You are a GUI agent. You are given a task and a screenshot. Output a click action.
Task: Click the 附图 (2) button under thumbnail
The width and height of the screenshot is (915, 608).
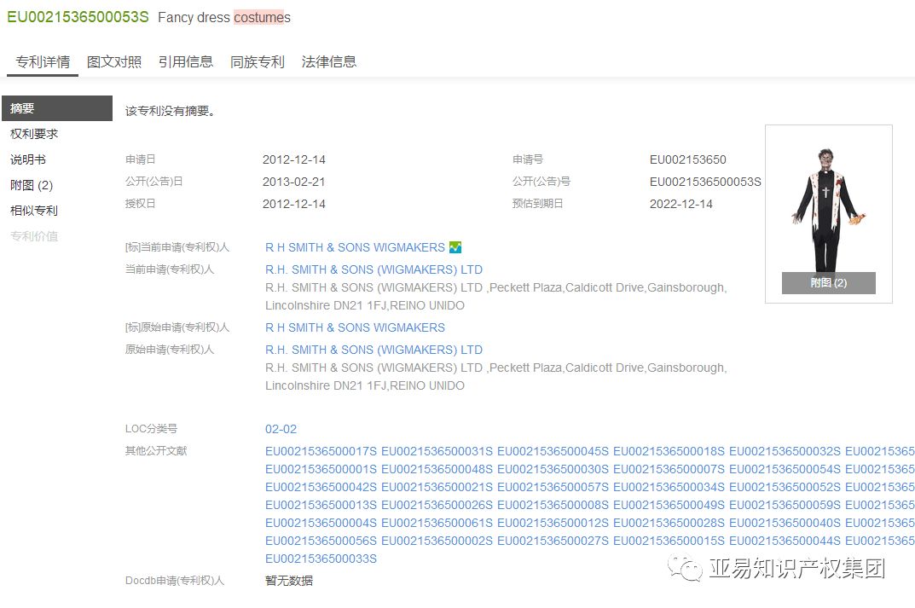828,283
